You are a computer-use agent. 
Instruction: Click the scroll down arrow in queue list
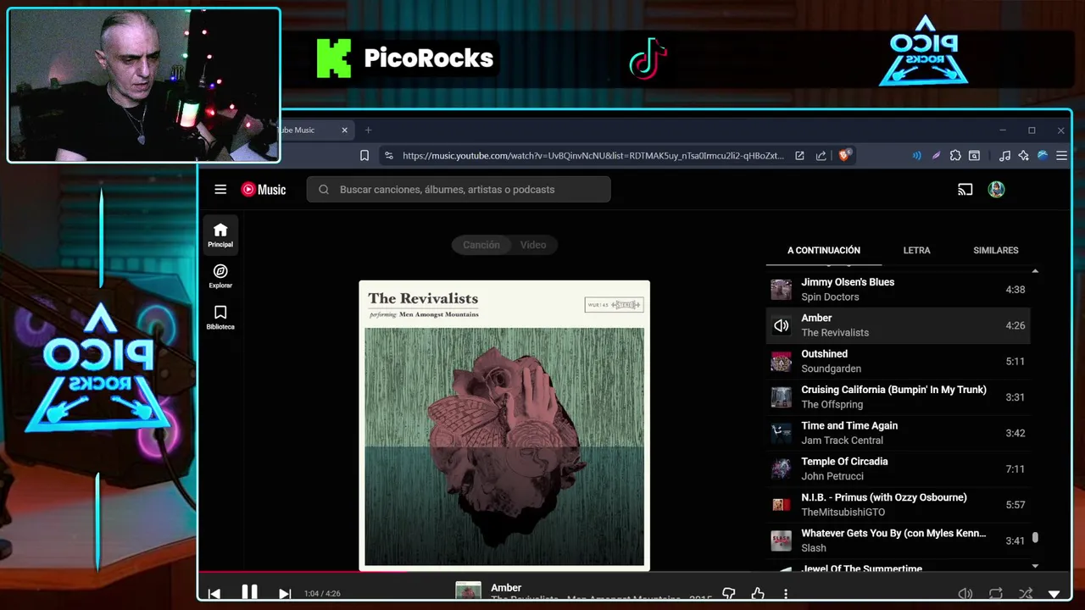click(x=1035, y=566)
